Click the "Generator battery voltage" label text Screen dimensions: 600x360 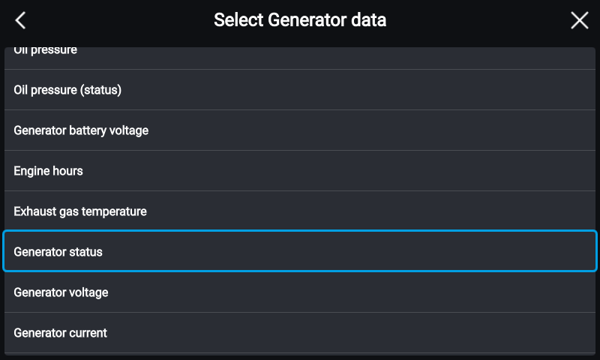click(81, 130)
